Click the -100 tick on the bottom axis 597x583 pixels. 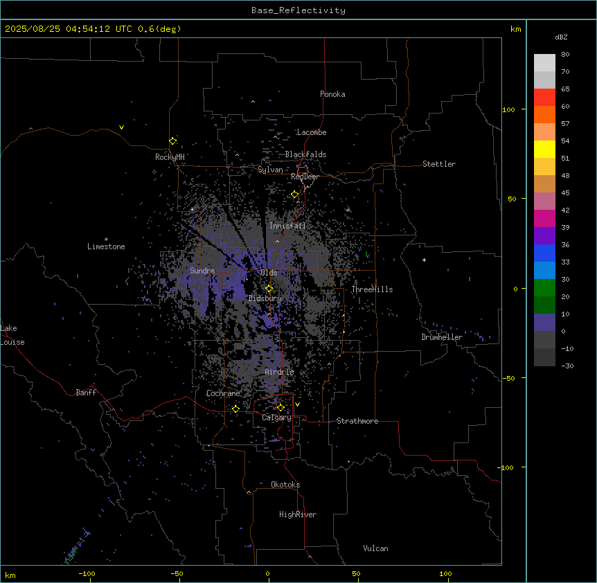click(x=87, y=573)
